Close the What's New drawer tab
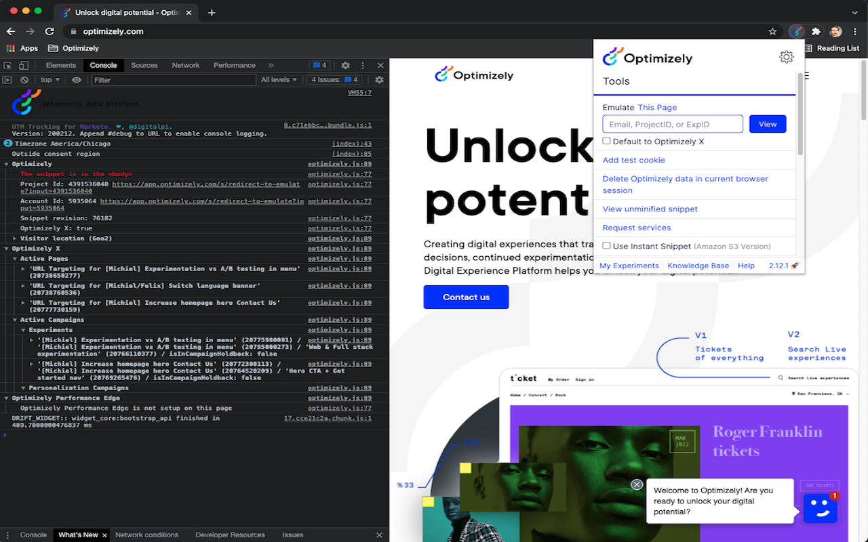This screenshot has height=542, width=868. click(104, 535)
